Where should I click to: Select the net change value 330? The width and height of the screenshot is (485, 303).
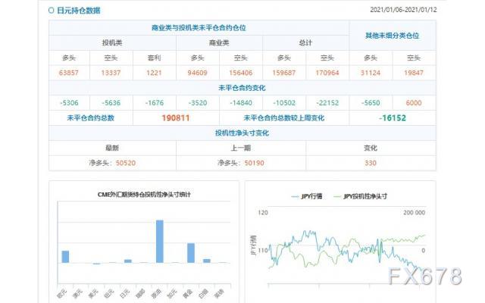[x=371, y=163]
